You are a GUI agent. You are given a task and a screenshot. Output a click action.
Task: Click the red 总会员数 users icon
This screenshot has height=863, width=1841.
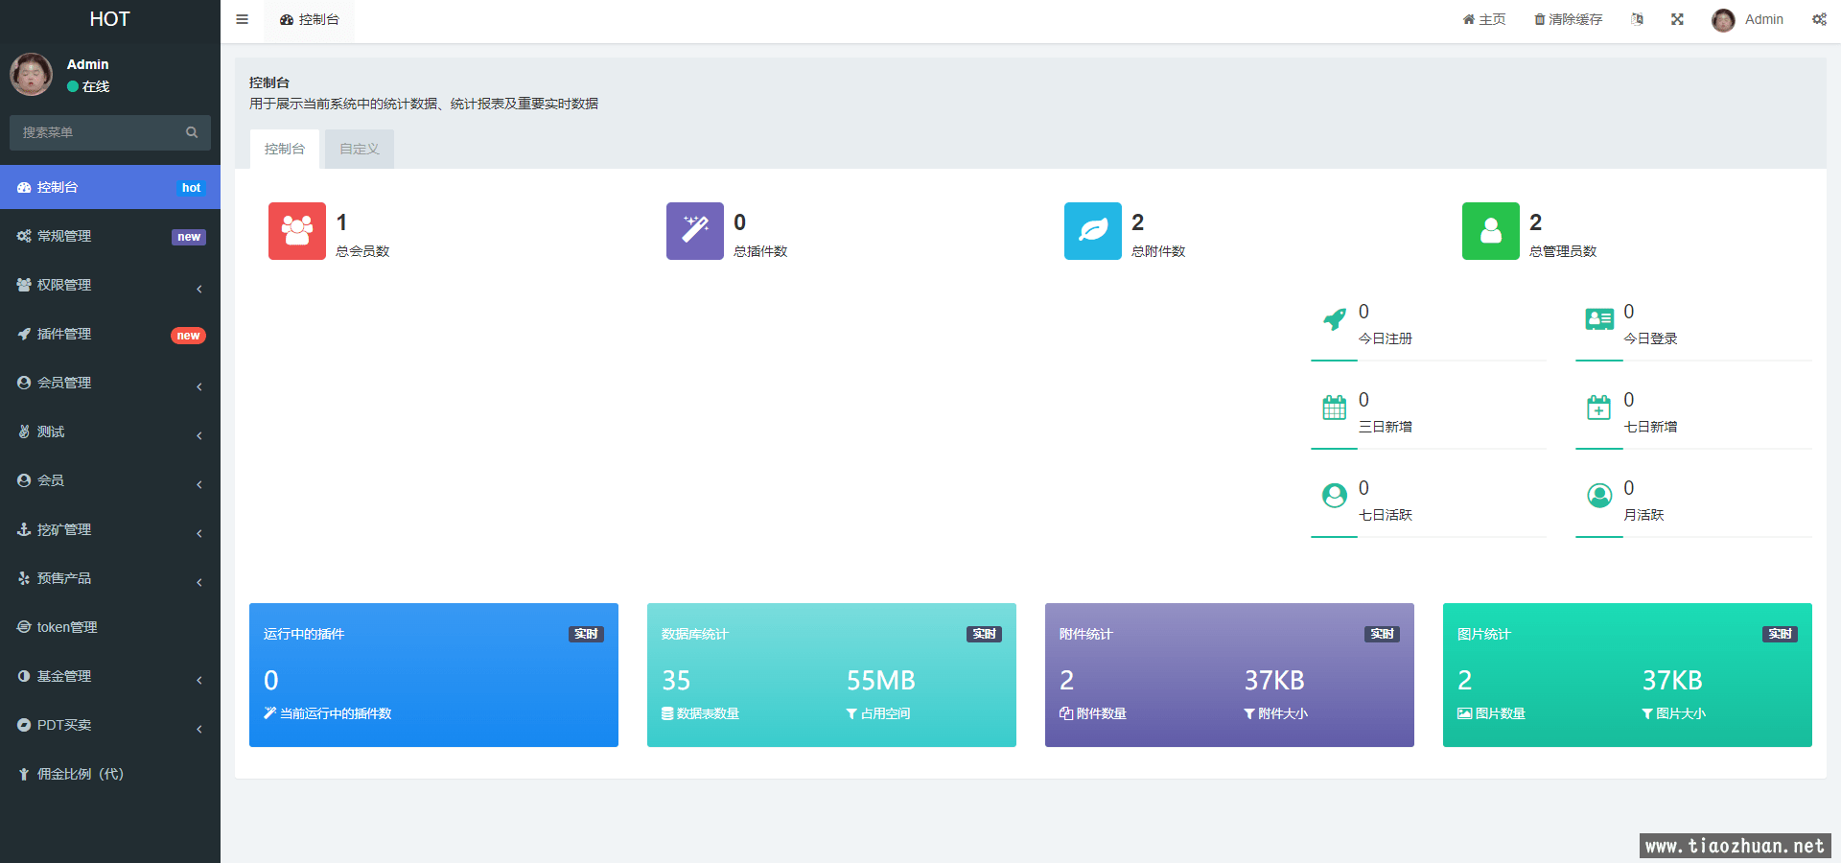(x=297, y=231)
